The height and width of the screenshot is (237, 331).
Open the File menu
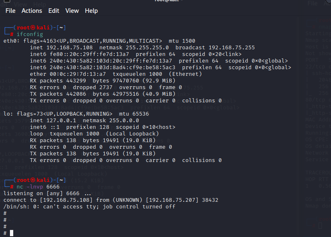[10, 11]
